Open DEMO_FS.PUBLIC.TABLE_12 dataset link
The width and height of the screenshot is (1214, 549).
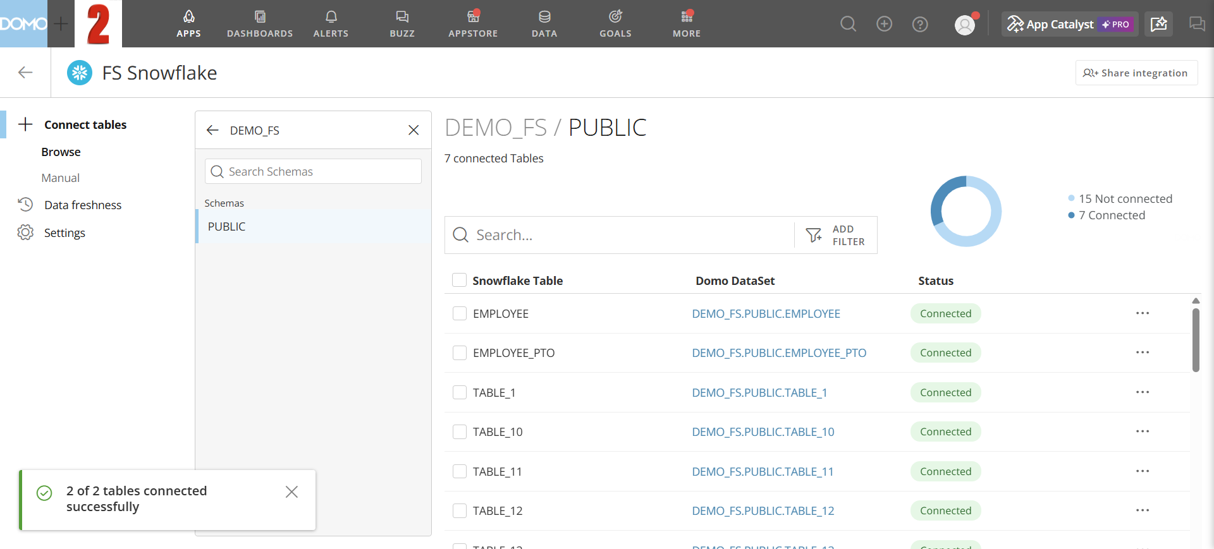[x=763, y=510]
